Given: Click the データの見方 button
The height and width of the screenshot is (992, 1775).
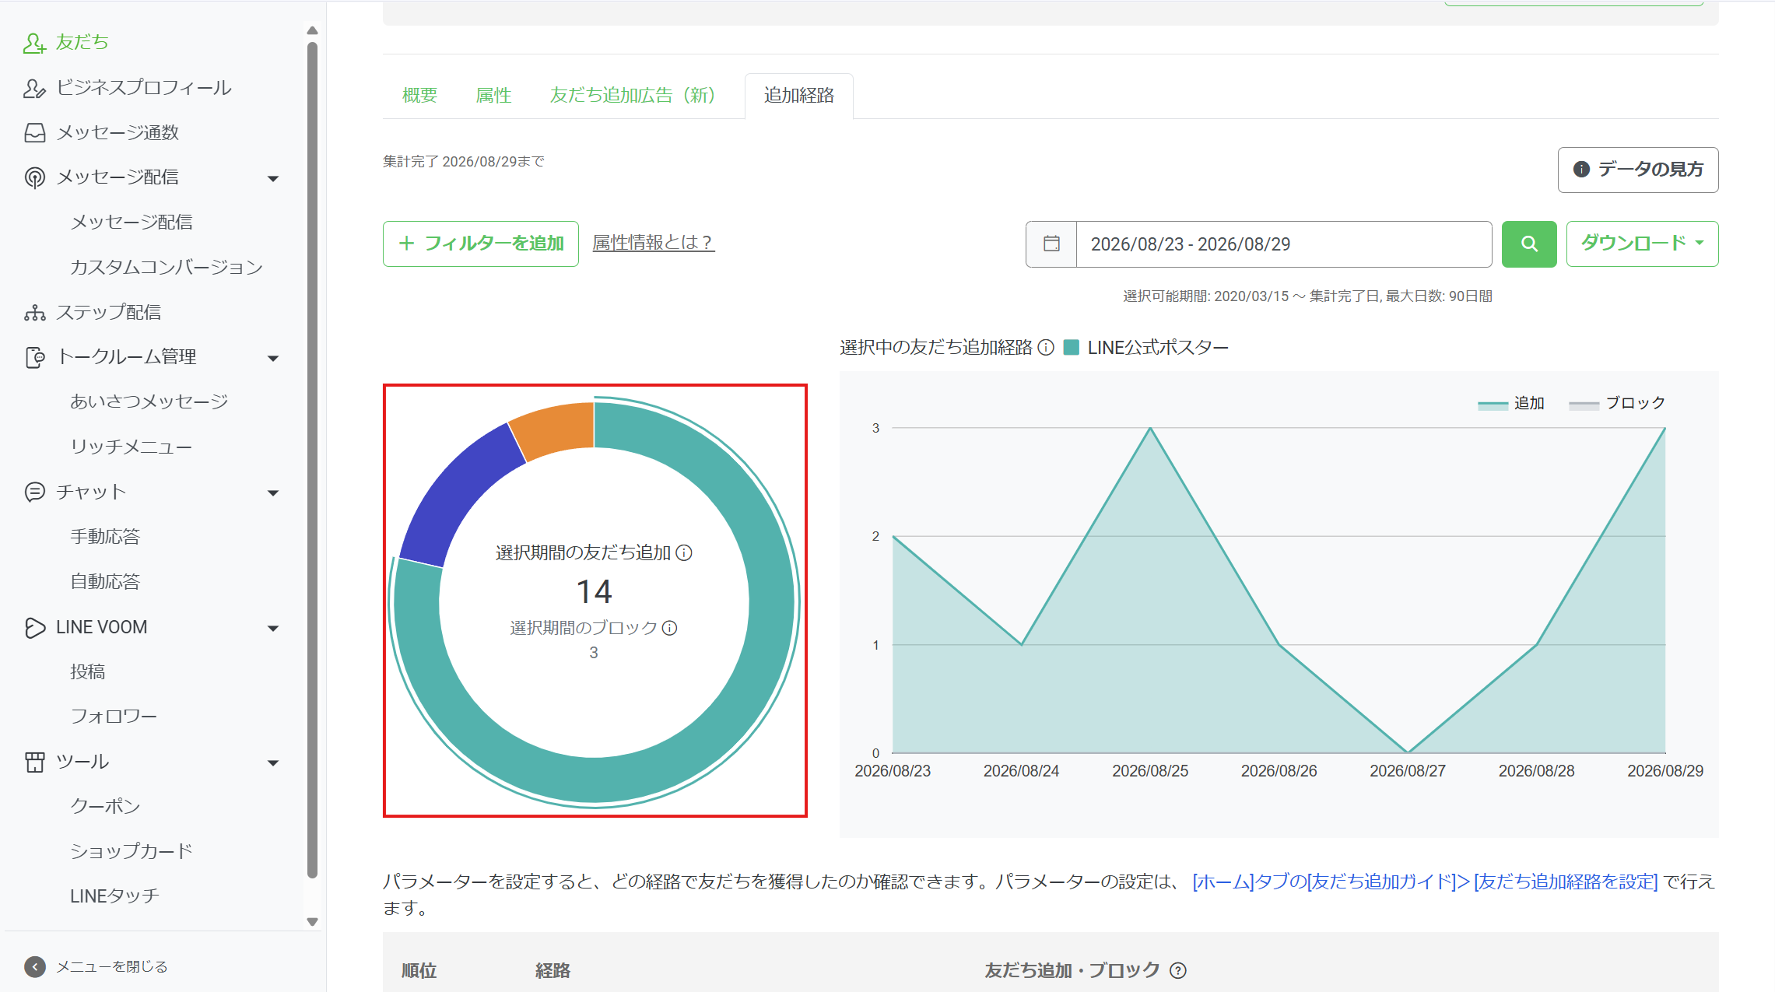Looking at the screenshot, I should click(1638, 170).
